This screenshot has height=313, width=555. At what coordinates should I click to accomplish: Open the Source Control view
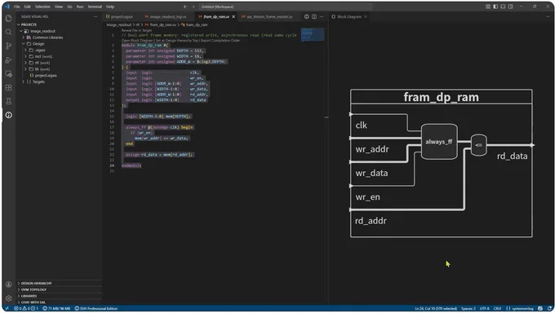[x=8, y=46]
